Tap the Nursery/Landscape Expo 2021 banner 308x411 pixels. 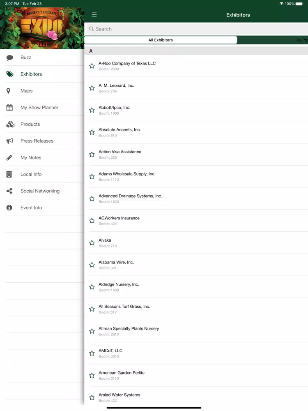[x=42, y=28]
